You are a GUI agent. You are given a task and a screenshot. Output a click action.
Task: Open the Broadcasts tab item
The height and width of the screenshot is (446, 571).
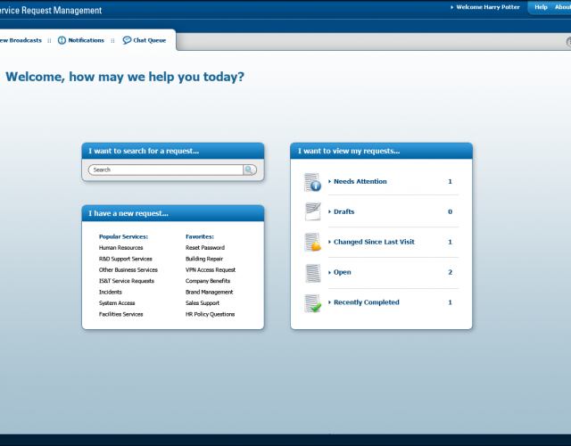pos(21,40)
